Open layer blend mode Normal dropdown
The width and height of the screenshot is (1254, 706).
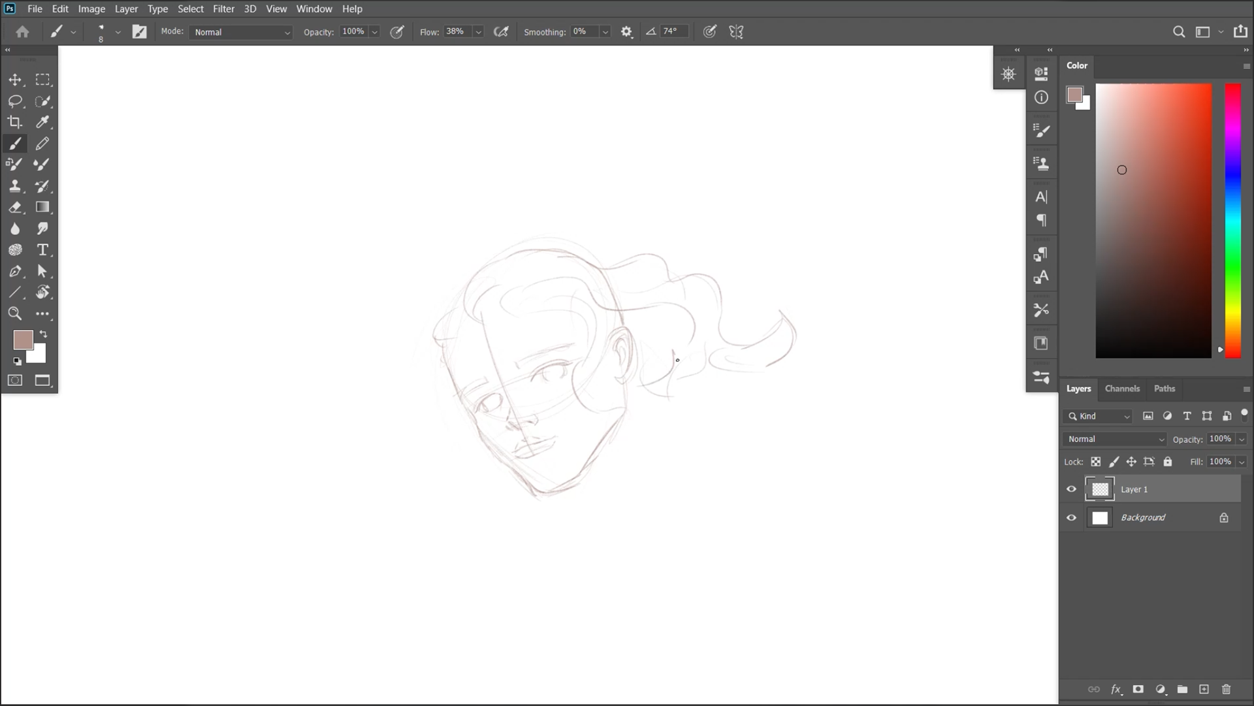point(1115,440)
